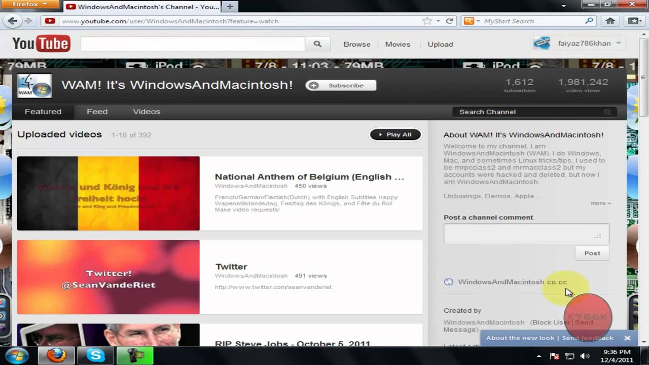The width and height of the screenshot is (649, 365).
Task: Open the list all tabs dropdown arrow
Action: pos(564,6)
